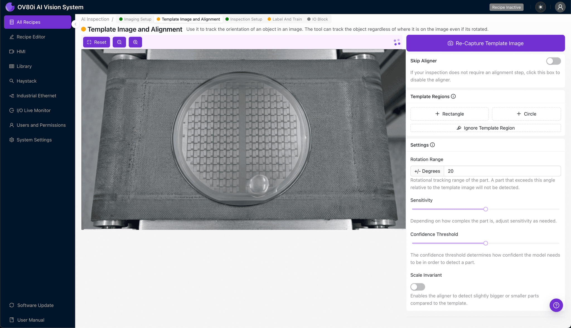Click the Sensitivity slider handle
Viewport: 571px width, 328px height.
click(486, 209)
